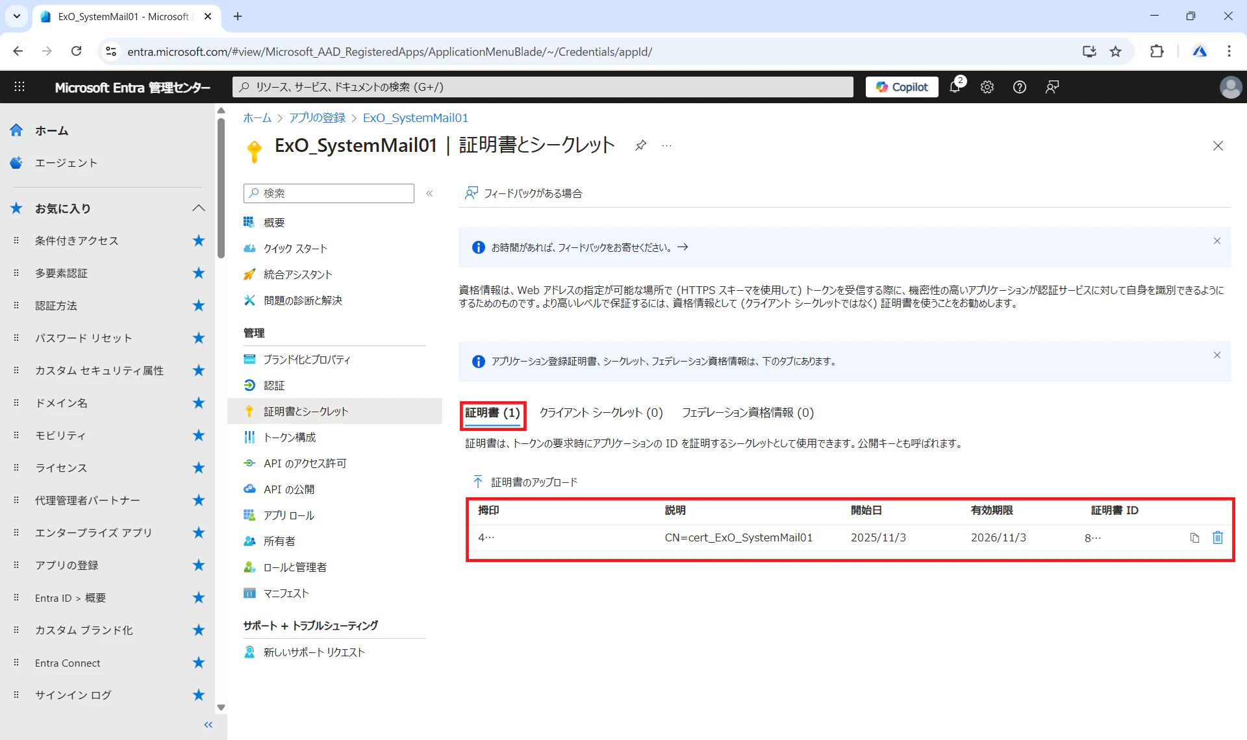Open フェデレーション資格情報 (0) tab

click(x=748, y=413)
